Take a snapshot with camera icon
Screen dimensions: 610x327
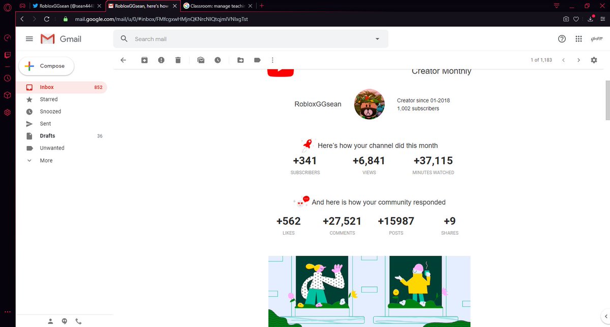566,19
